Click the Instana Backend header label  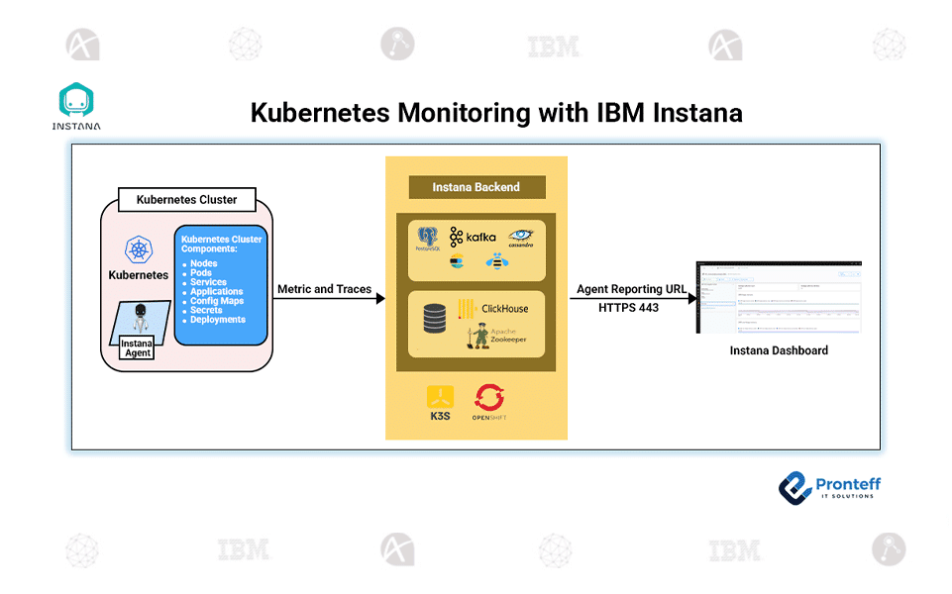[x=476, y=187]
